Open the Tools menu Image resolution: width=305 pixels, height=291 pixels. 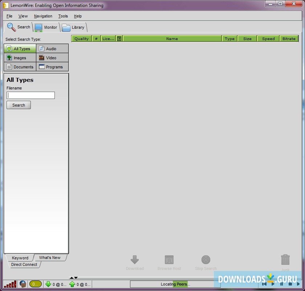coord(63,16)
